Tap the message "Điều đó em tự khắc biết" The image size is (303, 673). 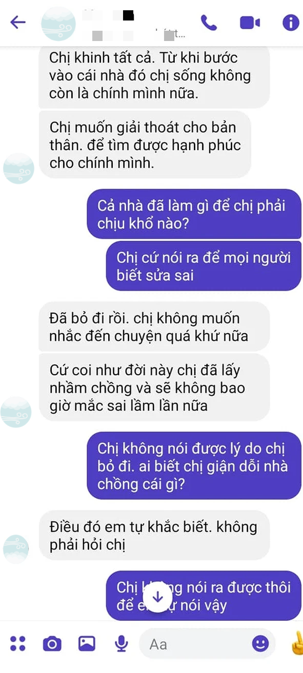(154, 535)
